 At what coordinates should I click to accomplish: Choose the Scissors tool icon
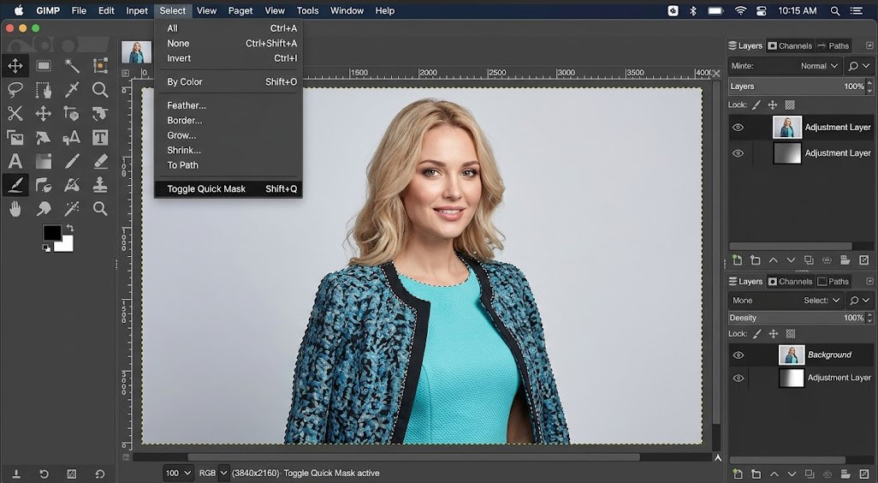[15, 114]
